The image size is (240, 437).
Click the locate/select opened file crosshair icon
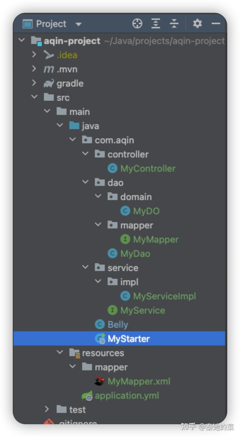coord(137,24)
